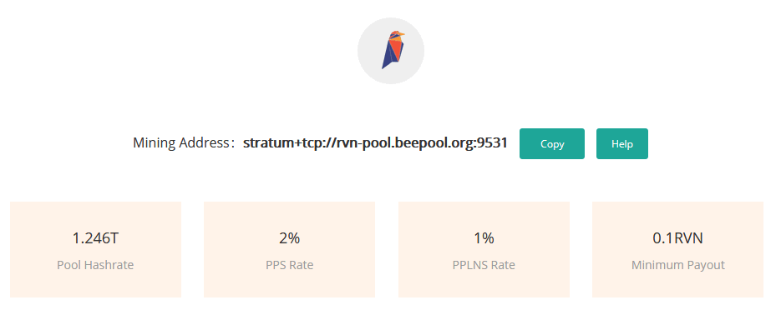
Task: Copy the mining address with Copy button
Action: coord(552,143)
